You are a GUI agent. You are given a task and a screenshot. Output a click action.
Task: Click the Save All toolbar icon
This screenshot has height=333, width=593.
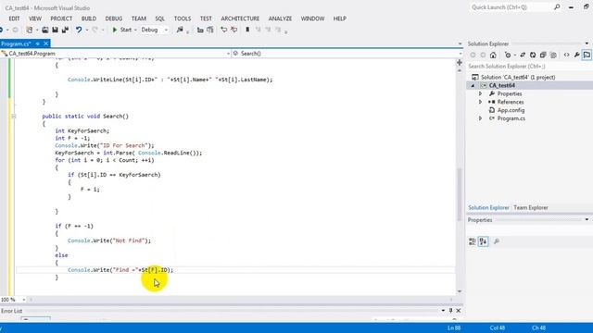tap(65, 30)
